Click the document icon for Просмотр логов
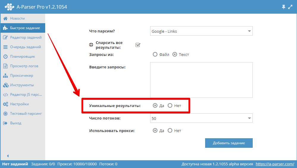 tap(5, 66)
